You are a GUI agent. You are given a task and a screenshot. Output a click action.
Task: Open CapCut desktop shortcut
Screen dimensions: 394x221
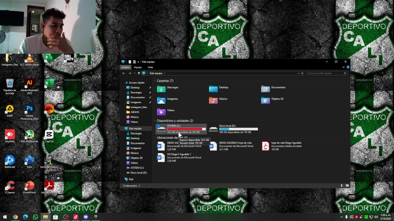tap(49, 136)
